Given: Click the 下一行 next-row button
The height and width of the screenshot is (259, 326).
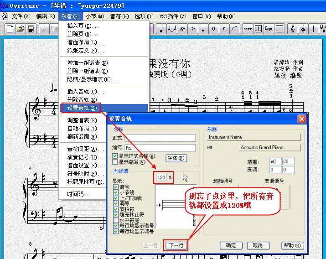Looking at the screenshot, I should (176, 245).
